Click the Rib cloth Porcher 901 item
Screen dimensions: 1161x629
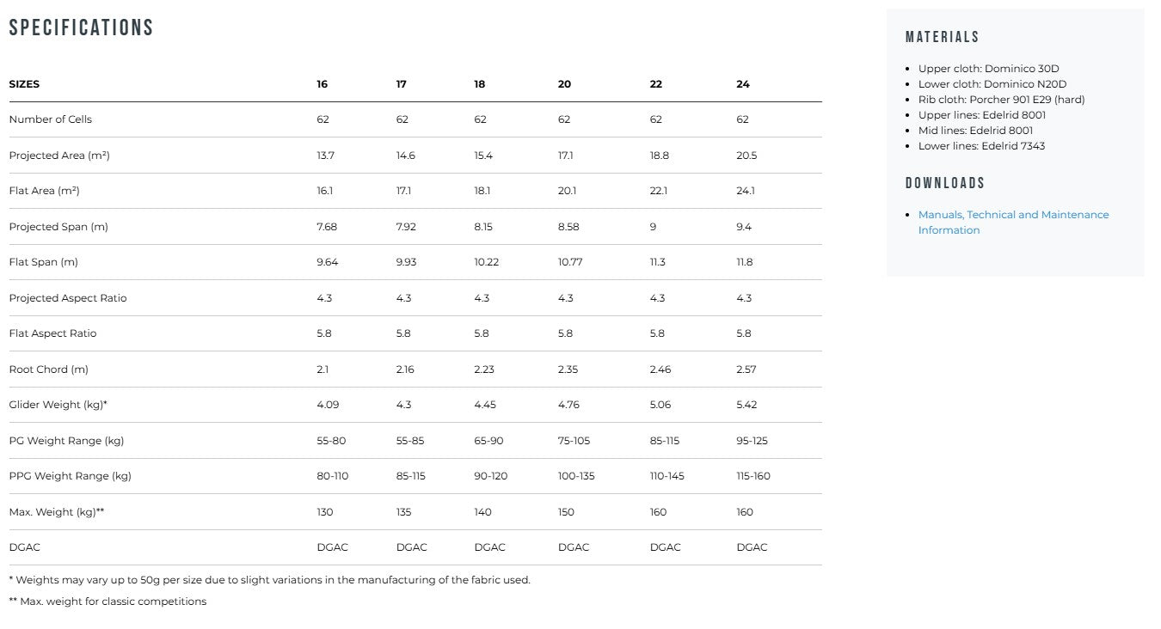1001,100
